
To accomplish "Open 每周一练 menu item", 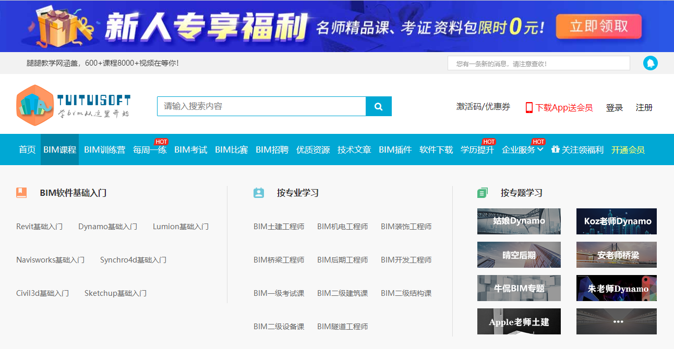I will coord(150,149).
